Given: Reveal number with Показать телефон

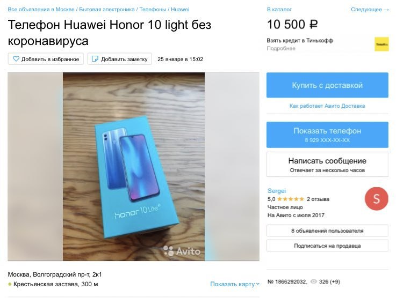Looking at the screenshot, I should (x=327, y=135).
